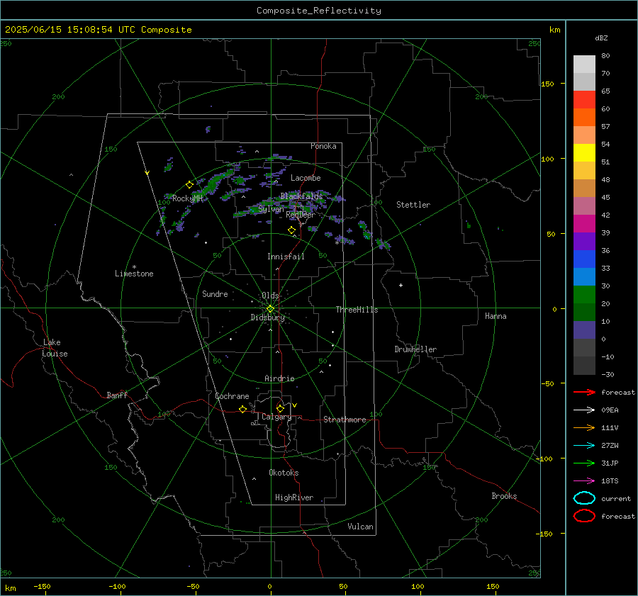Select the slate purple 0-10 dBZ swatch

coord(584,330)
